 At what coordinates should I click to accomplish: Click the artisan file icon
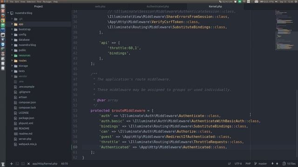(15, 97)
